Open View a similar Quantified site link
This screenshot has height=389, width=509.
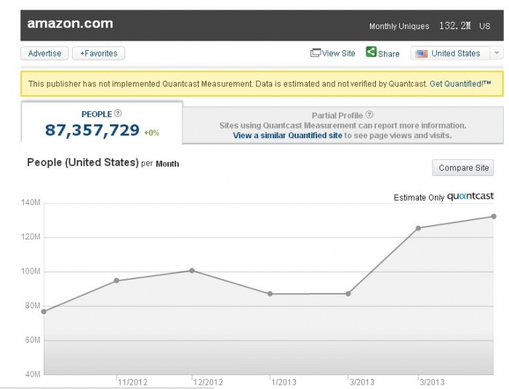click(x=287, y=135)
